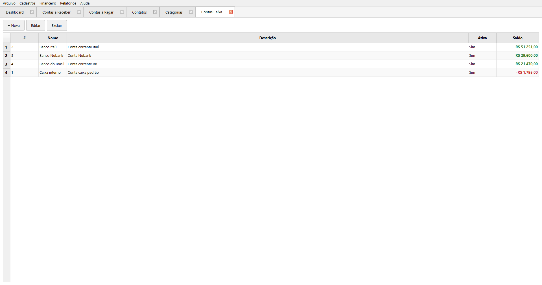Sort table by Saldo column header

point(517,38)
